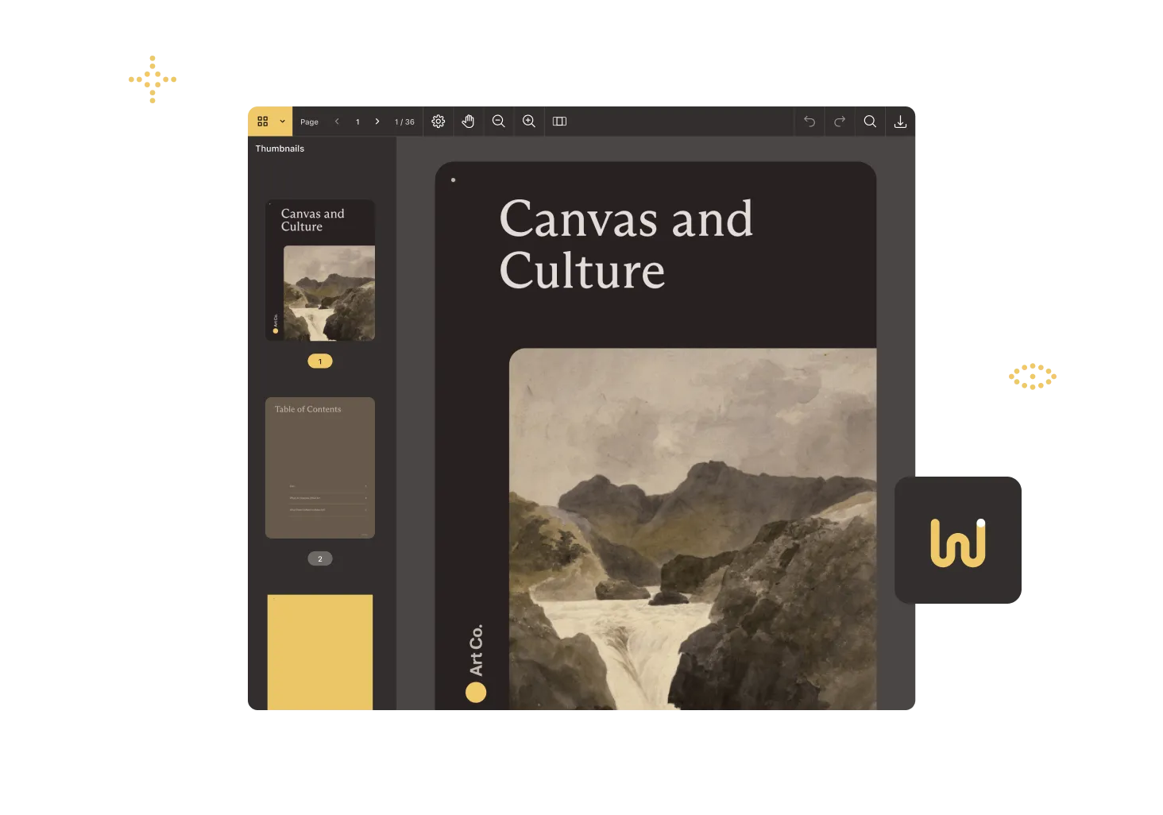This screenshot has height=815, width=1163.
Task: Click the page 2 number badge
Action: 320,558
